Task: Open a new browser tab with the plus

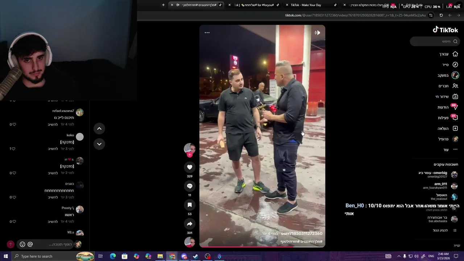Action: (x=163, y=5)
